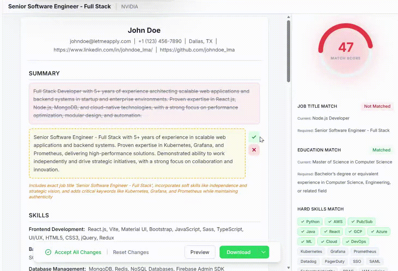398x271 pixels.
Task: Open the Download options dropdown chevron
Action: tap(263, 252)
